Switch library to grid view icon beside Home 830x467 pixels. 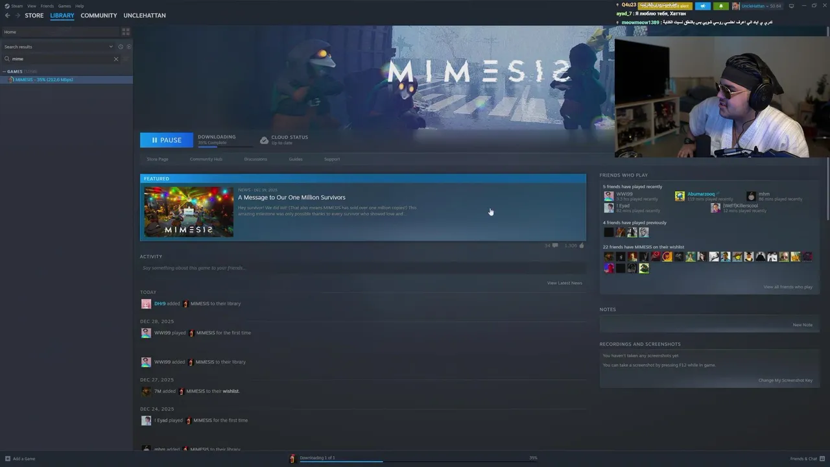(126, 32)
